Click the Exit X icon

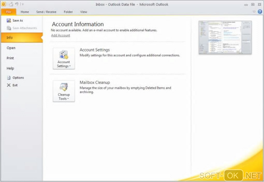pos(9,85)
